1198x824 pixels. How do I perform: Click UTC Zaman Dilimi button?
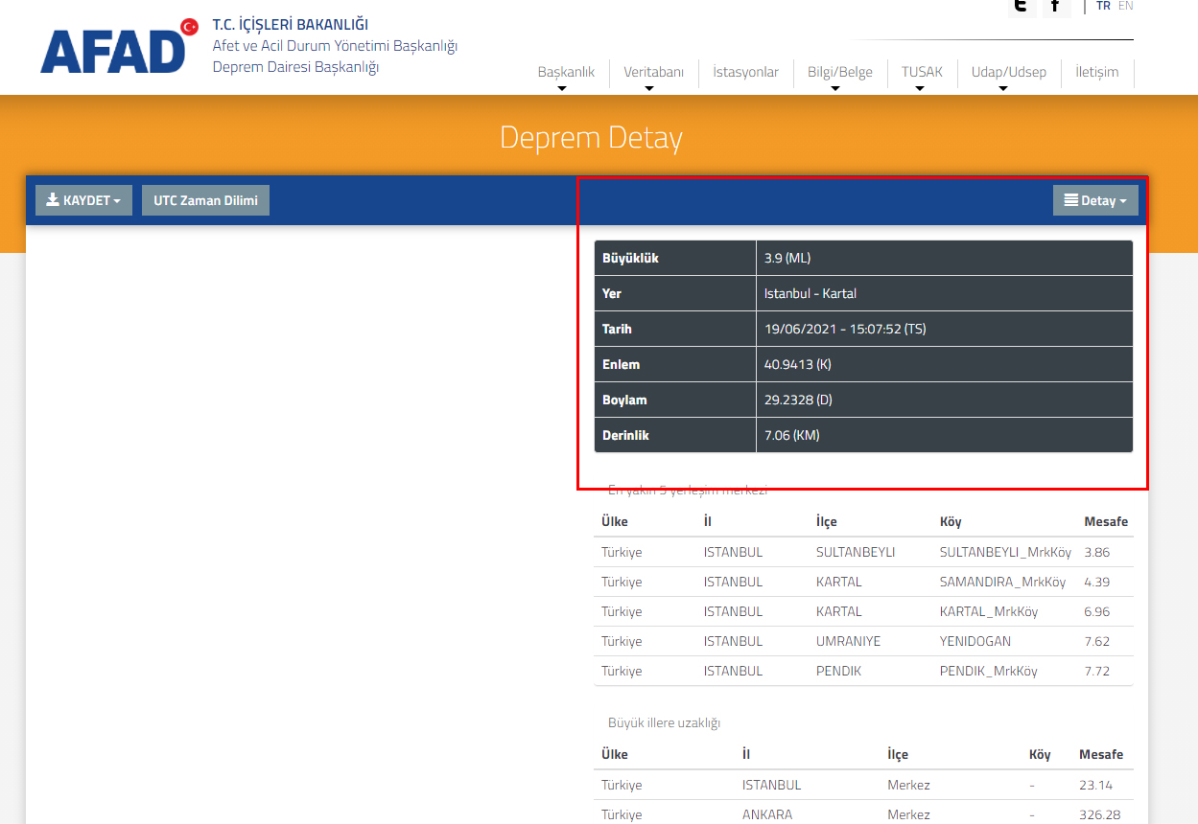click(x=205, y=200)
